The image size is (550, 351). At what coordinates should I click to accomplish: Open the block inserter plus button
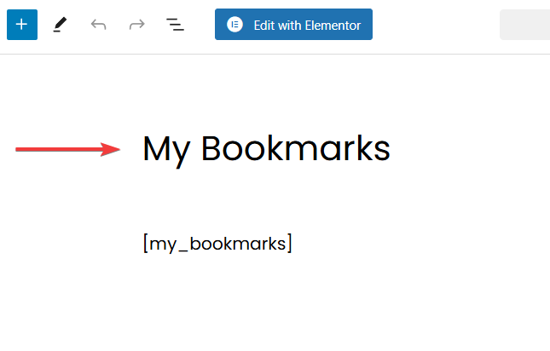tap(22, 25)
